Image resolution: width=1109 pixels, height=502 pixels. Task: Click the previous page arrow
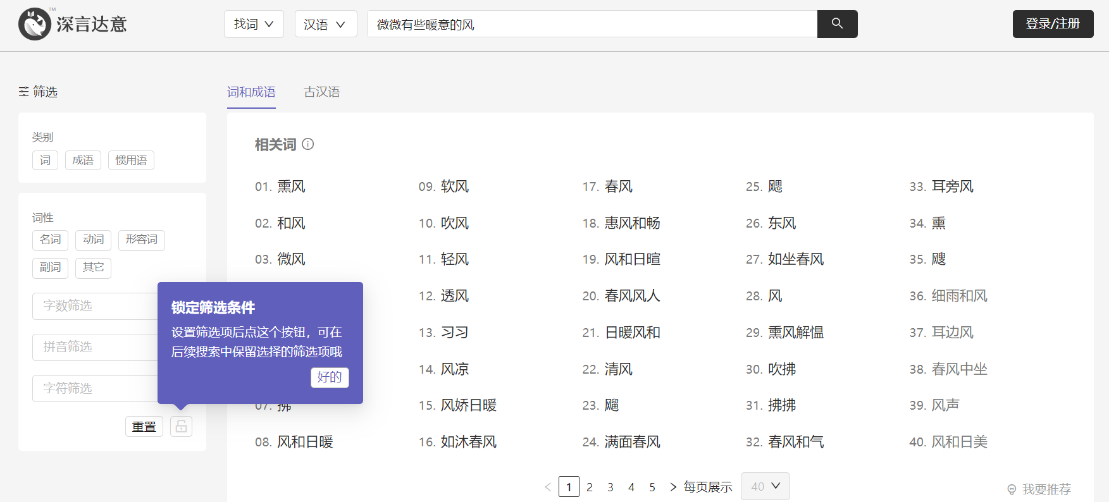[x=548, y=487]
